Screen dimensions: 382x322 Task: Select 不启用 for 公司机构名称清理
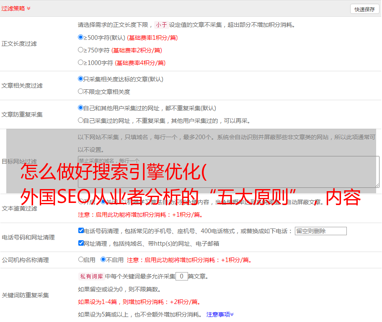(103, 260)
